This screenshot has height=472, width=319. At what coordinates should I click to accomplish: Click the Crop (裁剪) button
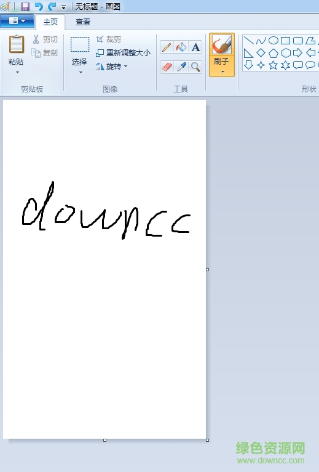click(108, 39)
